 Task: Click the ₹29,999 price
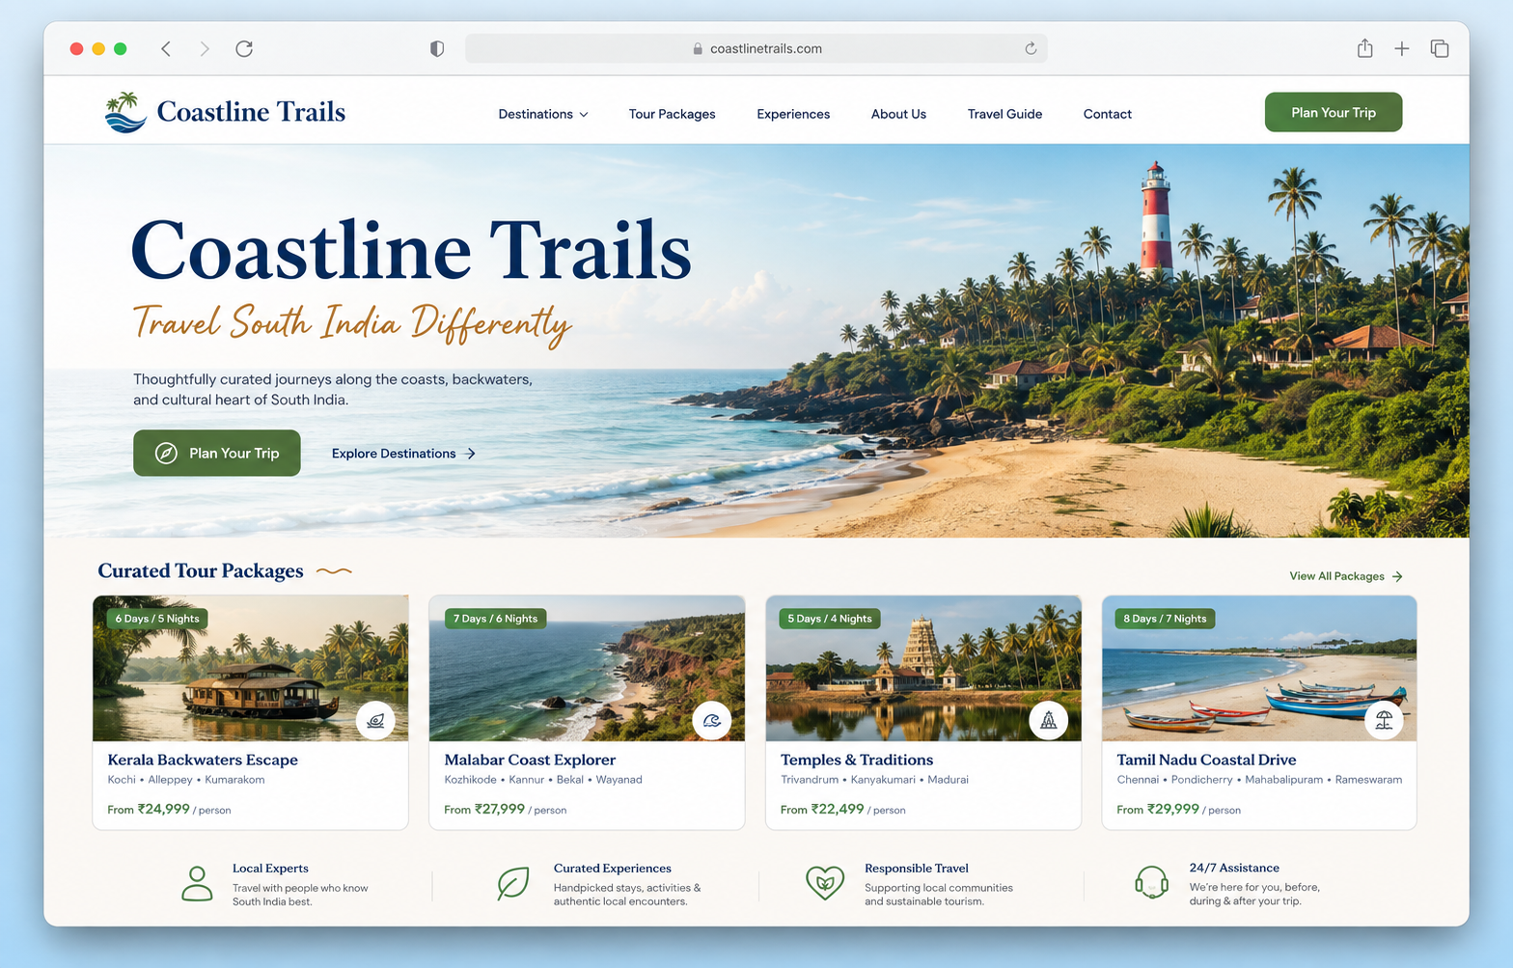click(1173, 809)
